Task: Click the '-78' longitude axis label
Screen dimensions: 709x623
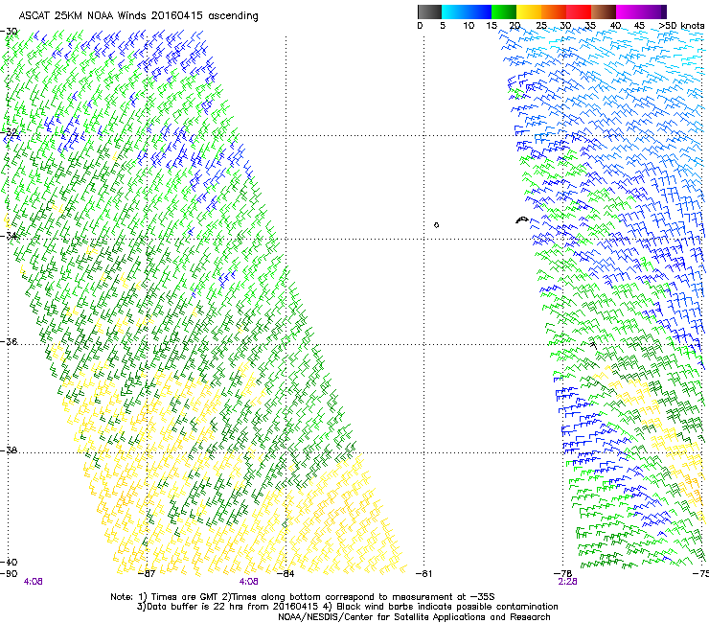Action: (563, 574)
